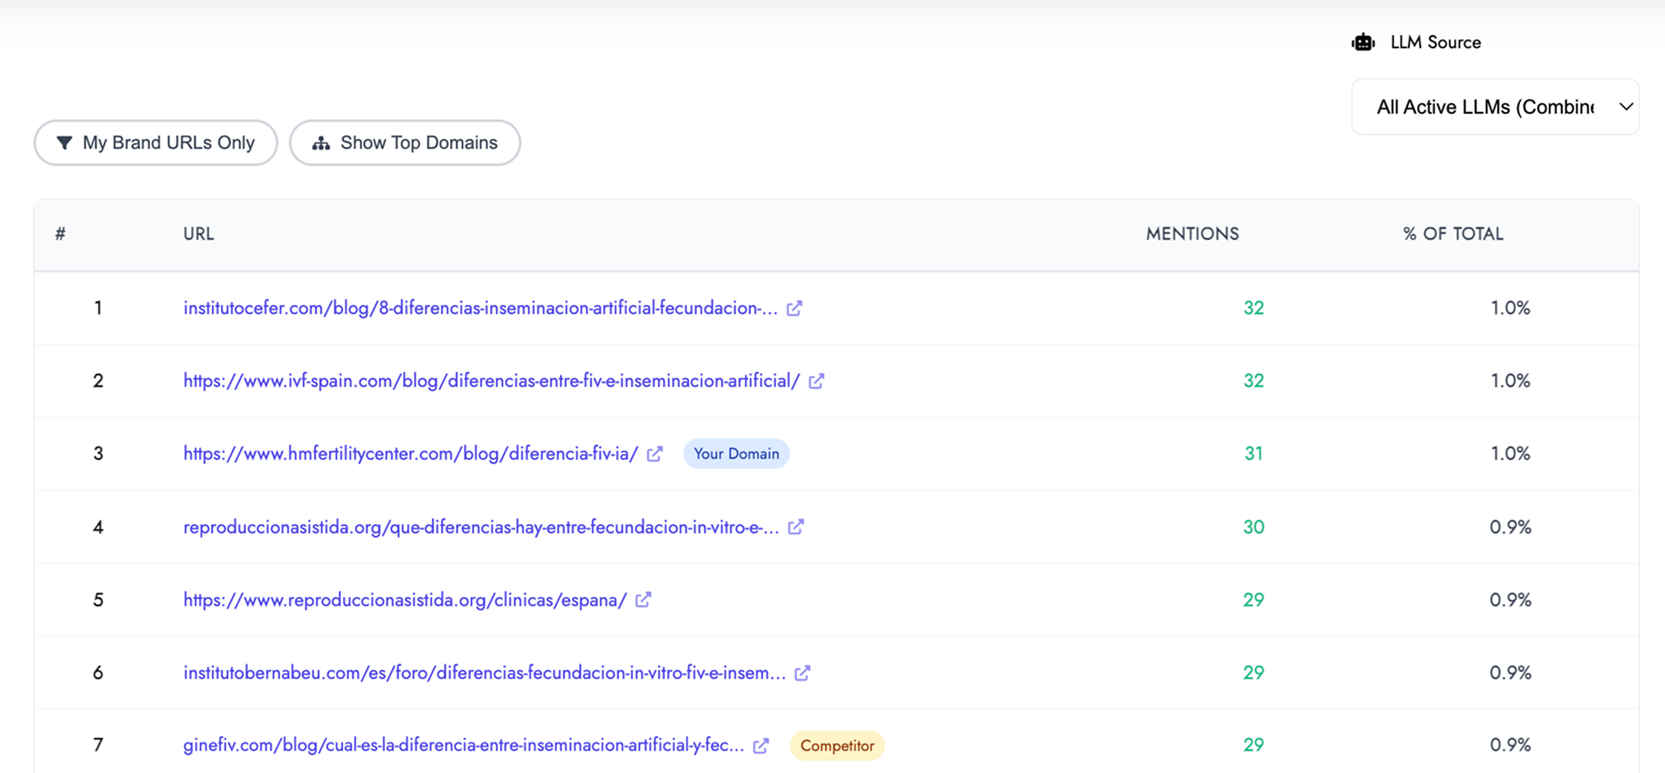Open the institutobernabeu.com foro link
This screenshot has height=773, width=1665.
485,672
